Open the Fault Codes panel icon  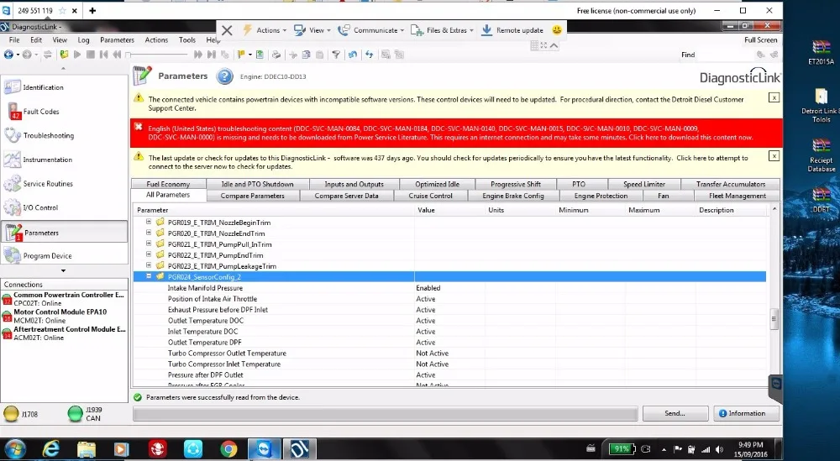point(14,112)
